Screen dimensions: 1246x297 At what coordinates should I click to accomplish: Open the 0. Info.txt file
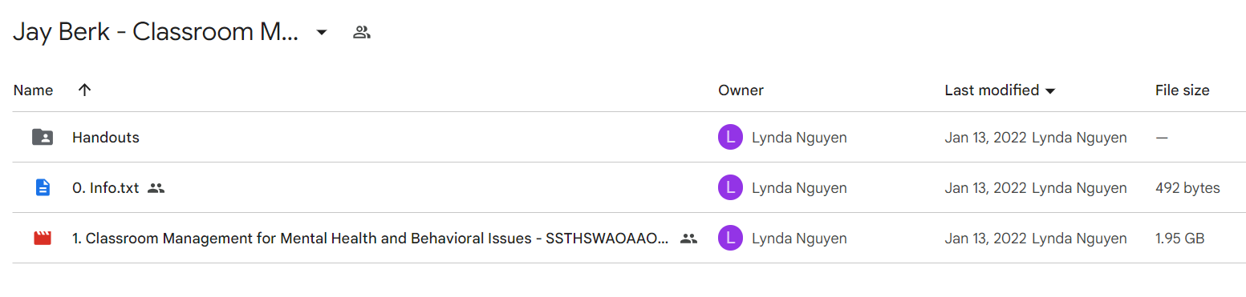(x=106, y=188)
